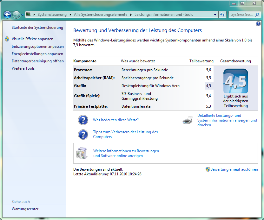Expand the arrow before Systemsteuerung breadcrumb

[x=34, y=15]
